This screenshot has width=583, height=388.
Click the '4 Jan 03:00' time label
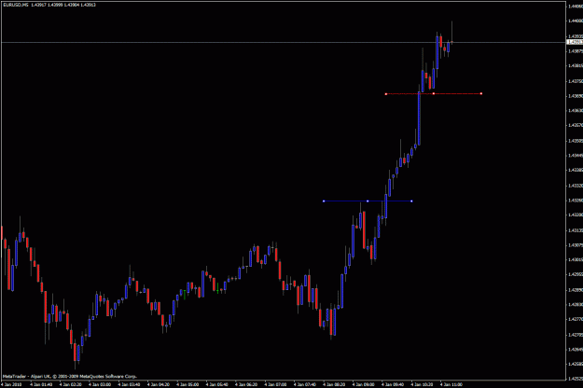click(x=101, y=384)
